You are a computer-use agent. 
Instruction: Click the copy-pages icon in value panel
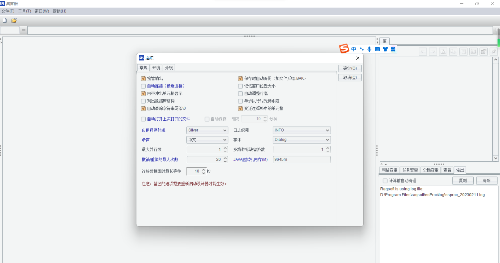(x=453, y=52)
